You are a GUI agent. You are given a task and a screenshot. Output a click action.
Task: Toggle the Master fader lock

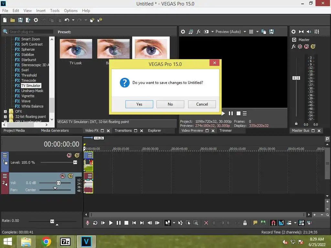pyautogui.click(x=296, y=124)
